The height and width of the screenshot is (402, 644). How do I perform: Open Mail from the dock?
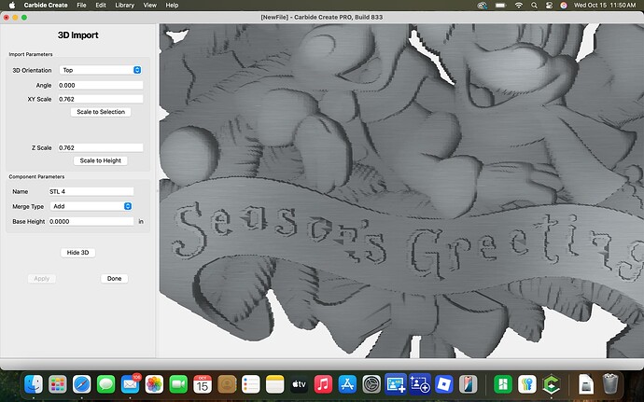click(x=130, y=385)
